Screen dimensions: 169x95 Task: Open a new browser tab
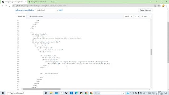tap(56, 2)
